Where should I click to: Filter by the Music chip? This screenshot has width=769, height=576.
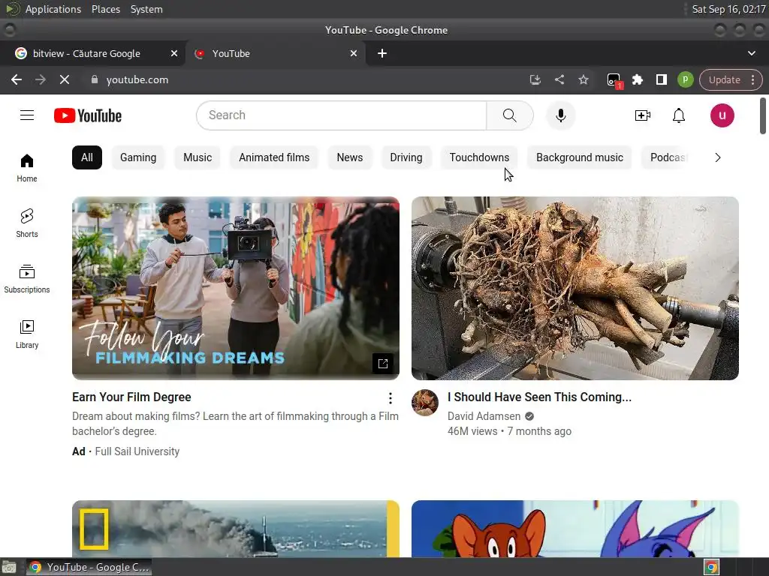click(x=198, y=157)
